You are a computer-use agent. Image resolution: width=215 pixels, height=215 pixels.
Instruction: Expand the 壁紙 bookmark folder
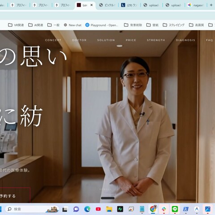(152, 25)
